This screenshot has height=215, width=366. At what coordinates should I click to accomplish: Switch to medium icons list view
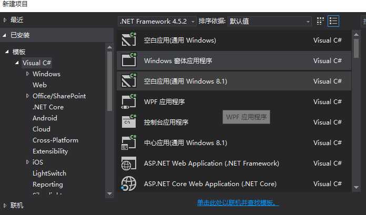(x=333, y=21)
